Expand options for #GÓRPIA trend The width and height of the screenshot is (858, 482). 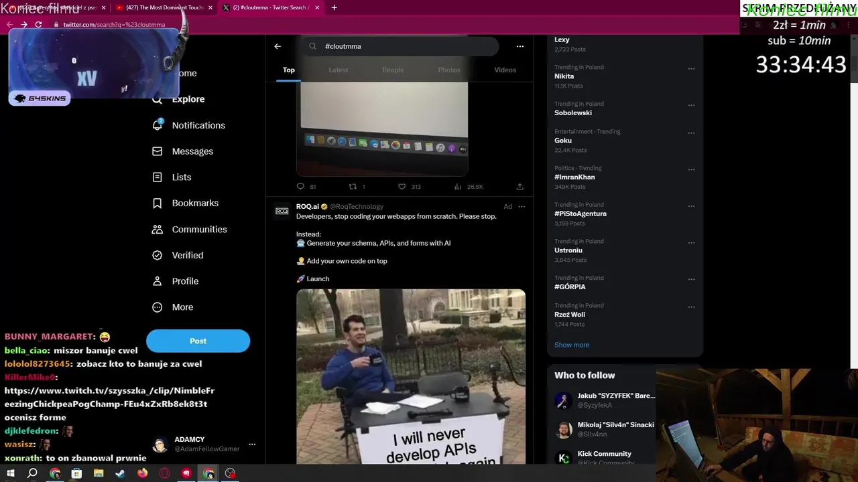pyautogui.click(x=691, y=279)
